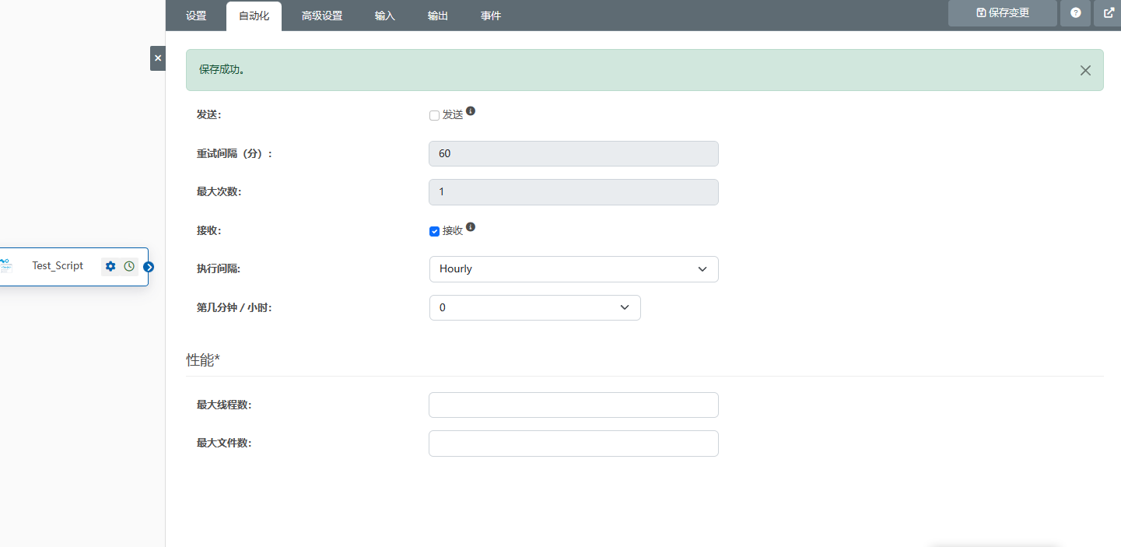Focus the 最大文件数 input field
Image resolution: width=1121 pixels, height=547 pixels.
pyautogui.click(x=573, y=444)
